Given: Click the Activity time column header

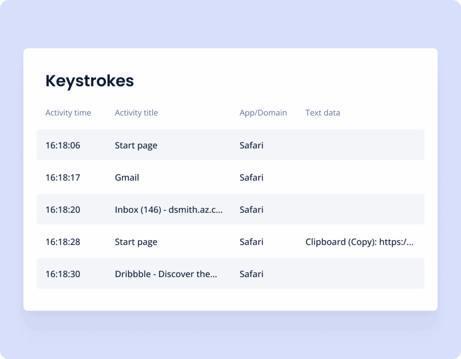Looking at the screenshot, I should pos(68,113).
